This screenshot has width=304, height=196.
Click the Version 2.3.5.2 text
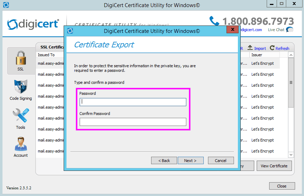coord(18,188)
